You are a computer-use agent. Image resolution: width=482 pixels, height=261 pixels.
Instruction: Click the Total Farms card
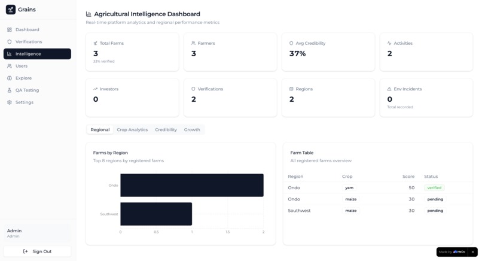(x=132, y=52)
